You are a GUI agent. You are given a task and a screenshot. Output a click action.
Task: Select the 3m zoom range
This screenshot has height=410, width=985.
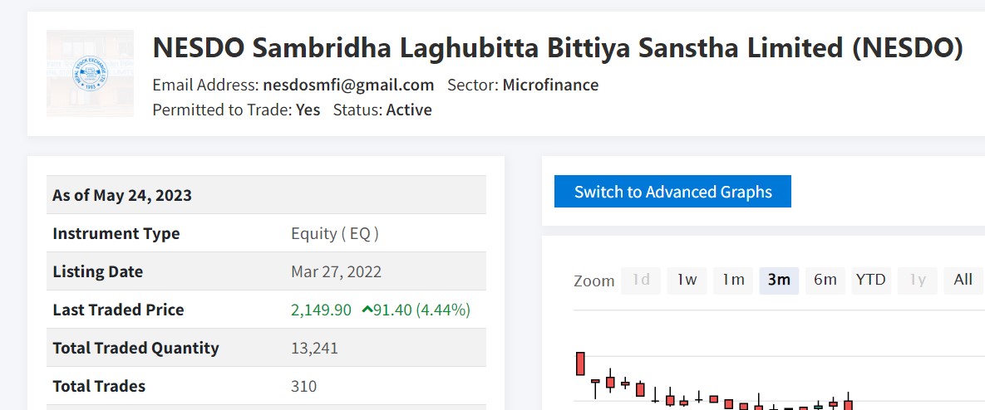click(779, 280)
